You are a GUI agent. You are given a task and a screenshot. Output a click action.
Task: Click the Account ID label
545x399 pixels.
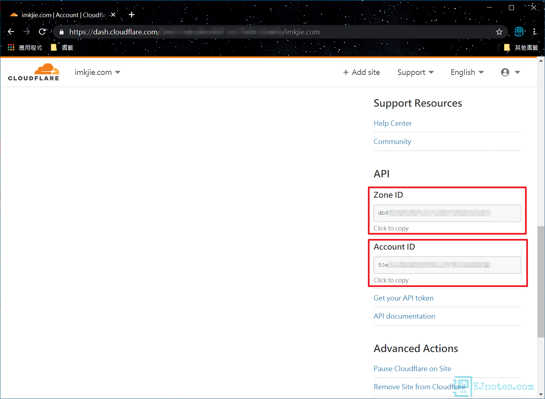click(394, 247)
